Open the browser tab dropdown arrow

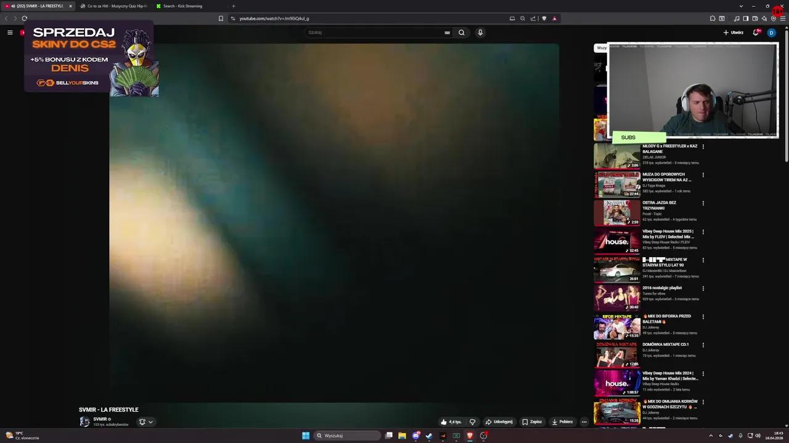click(x=741, y=6)
